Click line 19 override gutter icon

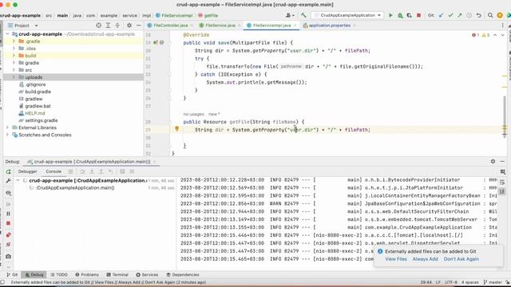pyautogui.click(x=156, y=42)
